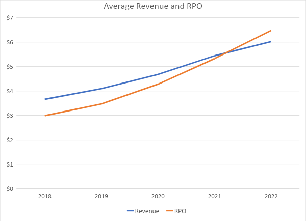Click the orange RPO line endpoint at 2022
The height and width of the screenshot is (221, 306).
271,31
